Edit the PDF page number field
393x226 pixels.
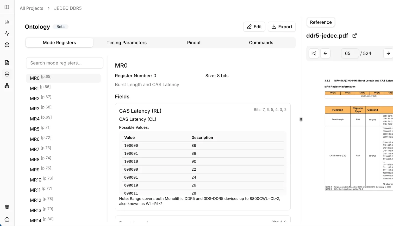350,53
